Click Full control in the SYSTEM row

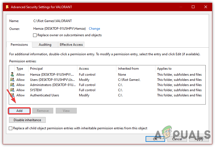87,90
